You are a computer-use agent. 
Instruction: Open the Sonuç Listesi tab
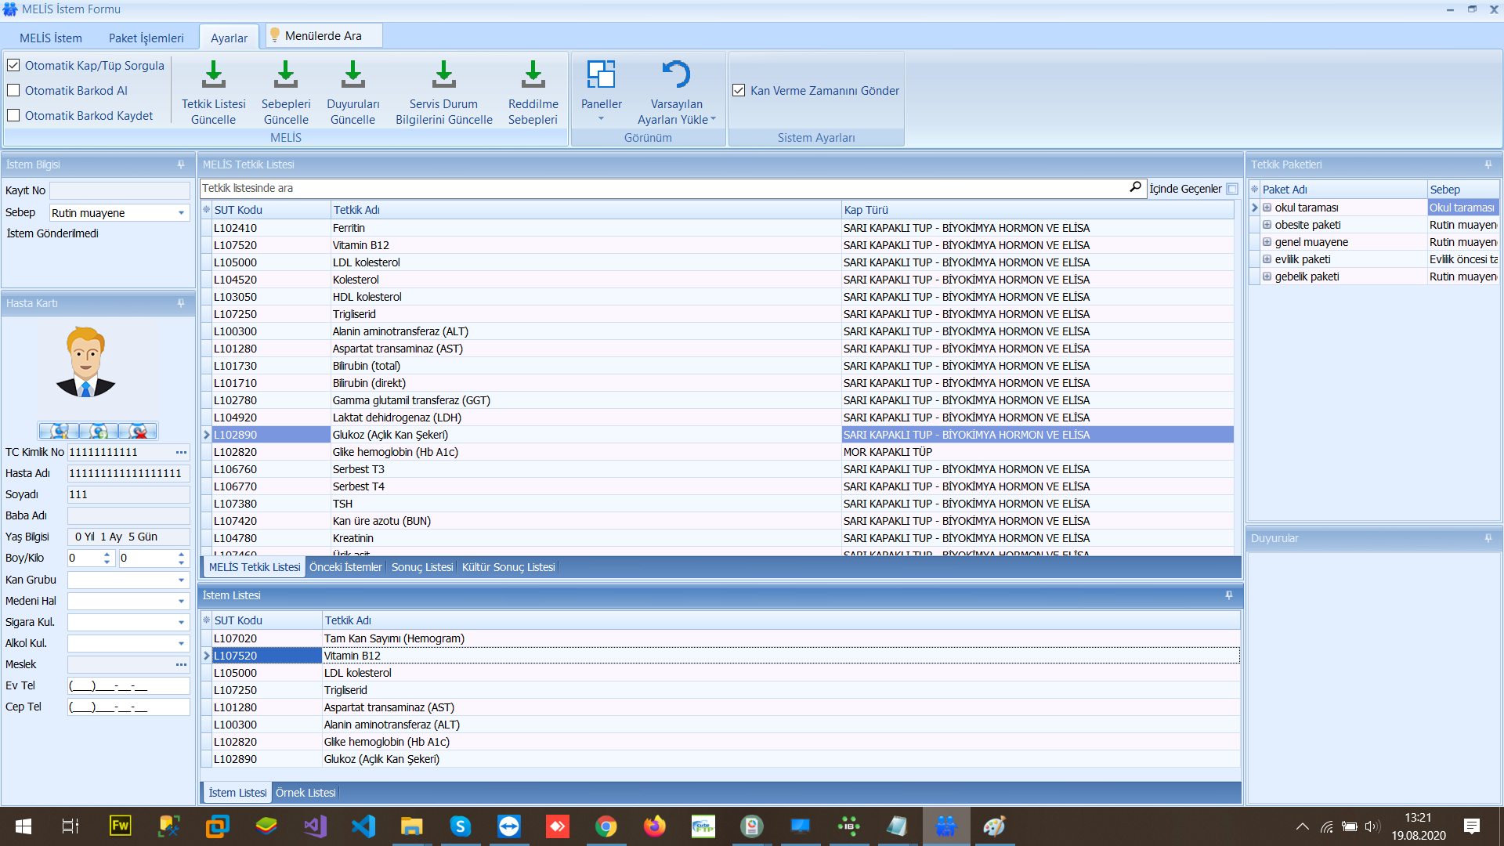point(422,567)
